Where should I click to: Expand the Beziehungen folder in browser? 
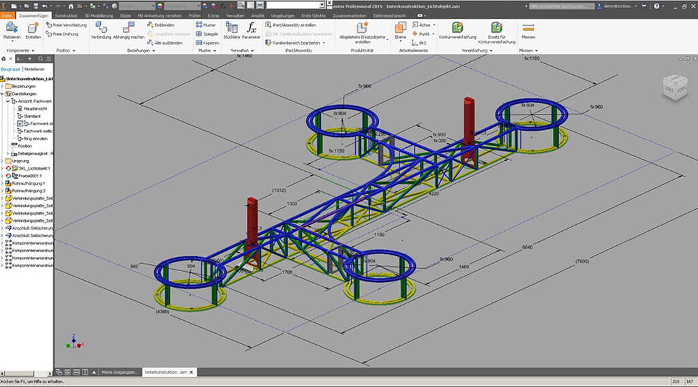pyautogui.click(x=3, y=87)
